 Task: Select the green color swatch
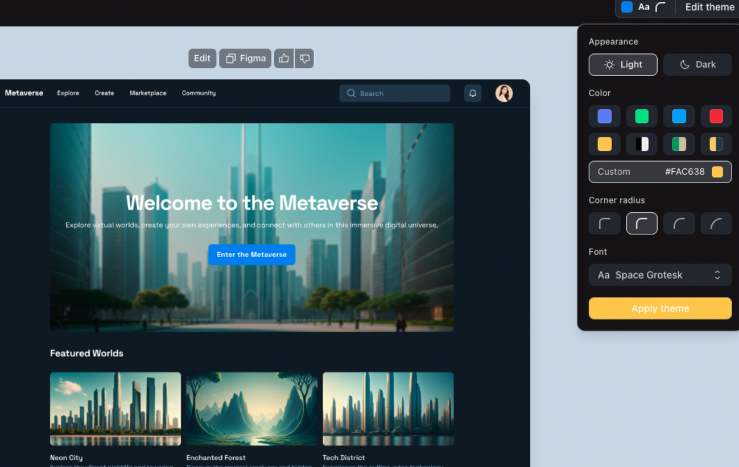tap(642, 117)
